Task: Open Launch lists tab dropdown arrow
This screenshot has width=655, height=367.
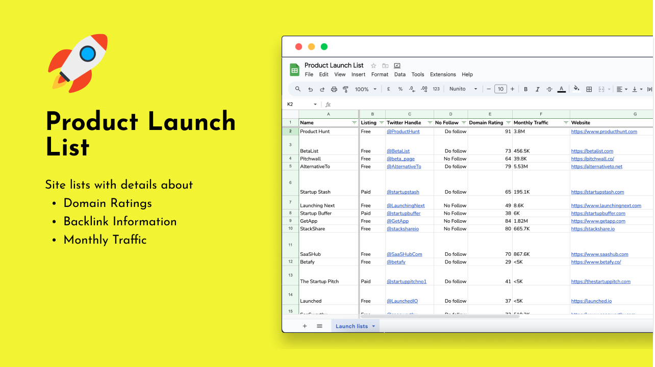Action: pos(373,326)
